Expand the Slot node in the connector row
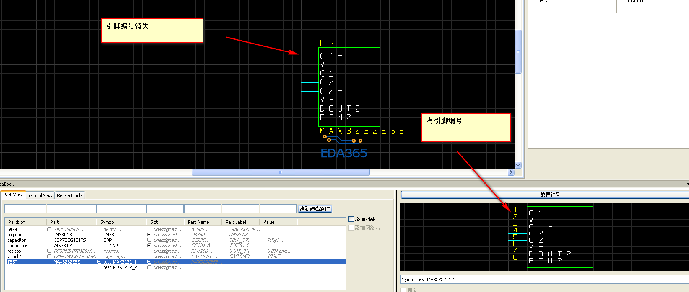The image size is (689, 292). click(x=149, y=246)
